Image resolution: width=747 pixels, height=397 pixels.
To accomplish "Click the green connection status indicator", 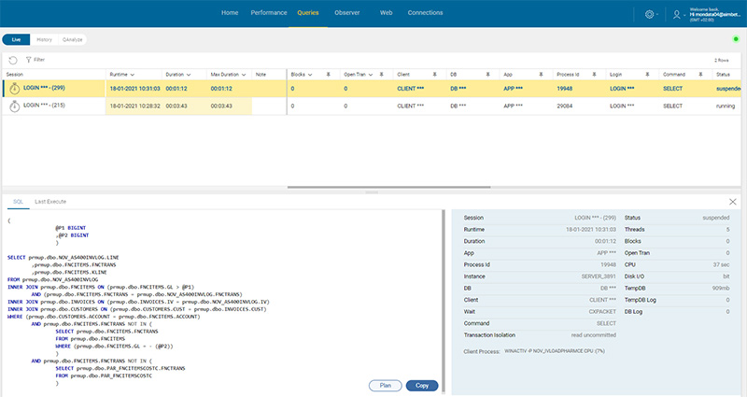I will 736,39.
